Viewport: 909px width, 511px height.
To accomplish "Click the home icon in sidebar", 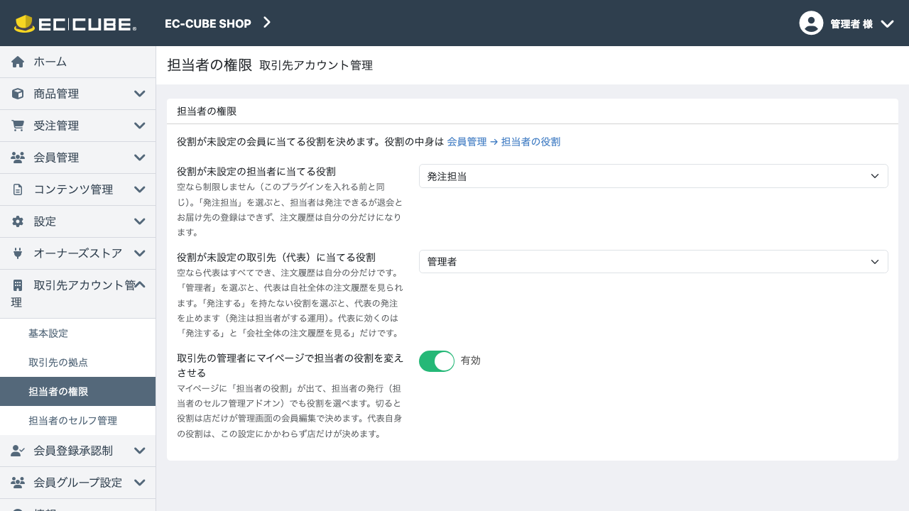I will [x=18, y=62].
